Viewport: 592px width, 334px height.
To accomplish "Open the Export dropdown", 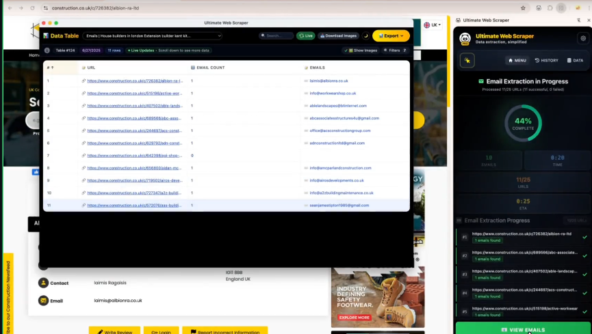I will point(391,36).
